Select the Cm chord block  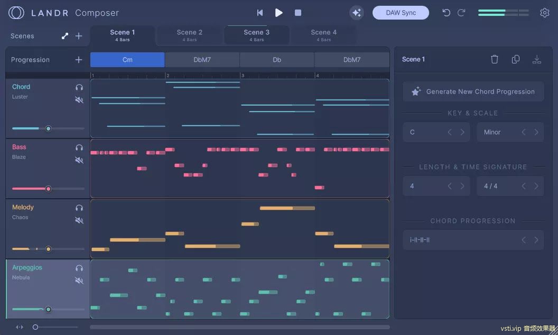pyautogui.click(x=127, y=60)
